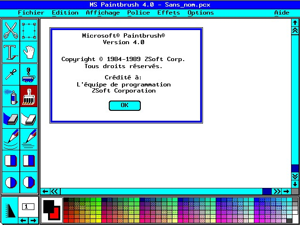Select the pin-shaped tool beside the paint roller
Screen dimensions: 300x225
(x=11, y=74)
